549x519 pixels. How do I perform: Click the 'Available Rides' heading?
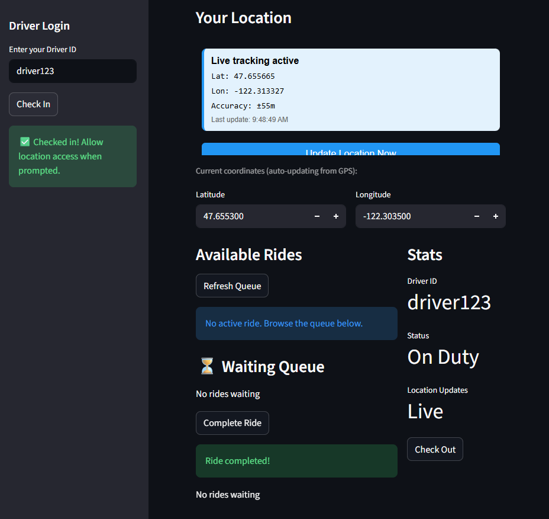tap(248, 255)
